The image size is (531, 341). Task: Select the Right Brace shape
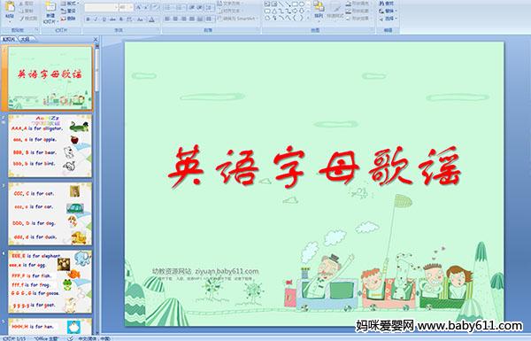(x=301, y=18)
